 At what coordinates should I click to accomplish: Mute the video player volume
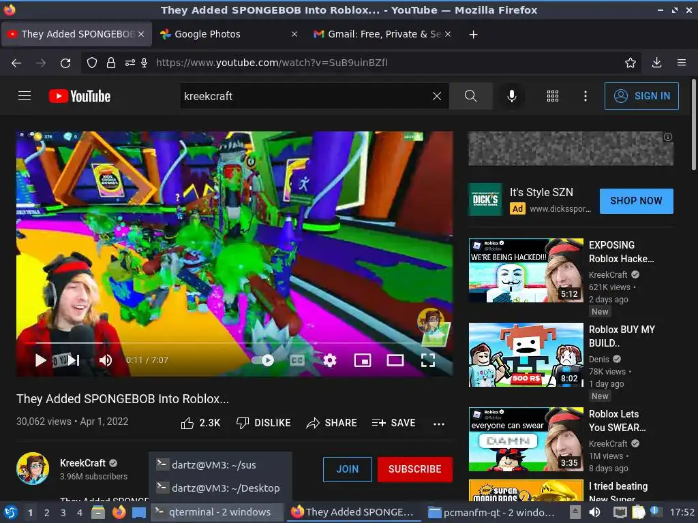pos(106,360)
